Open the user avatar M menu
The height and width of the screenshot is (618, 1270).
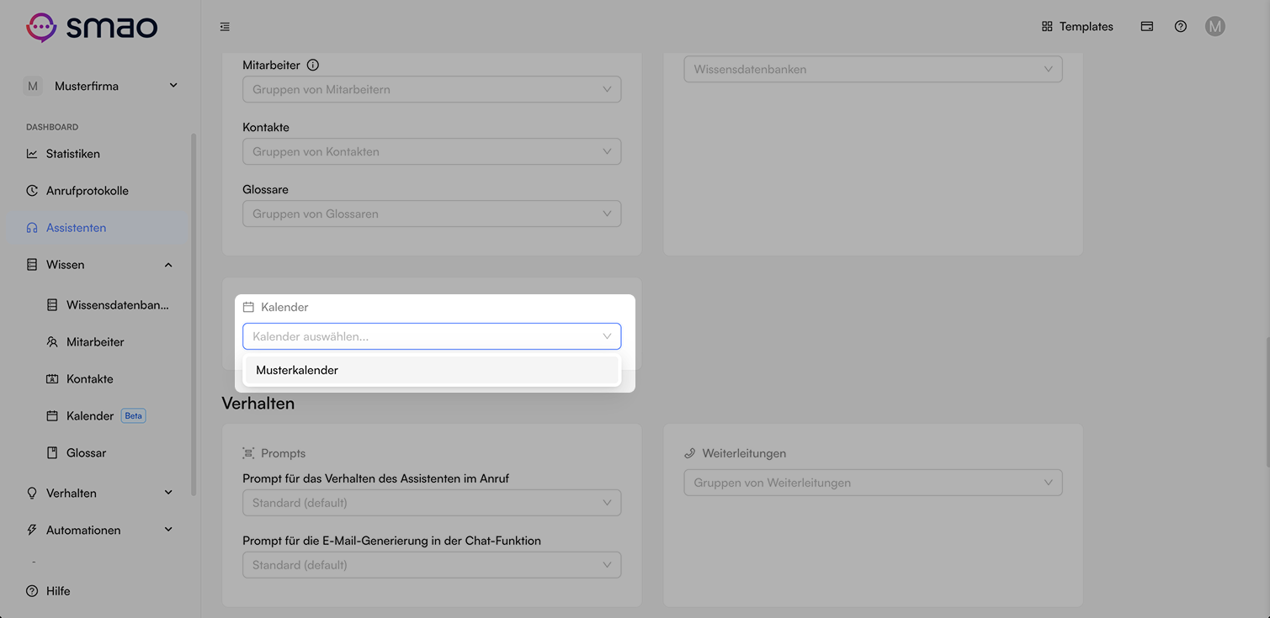coord(1214,27)
